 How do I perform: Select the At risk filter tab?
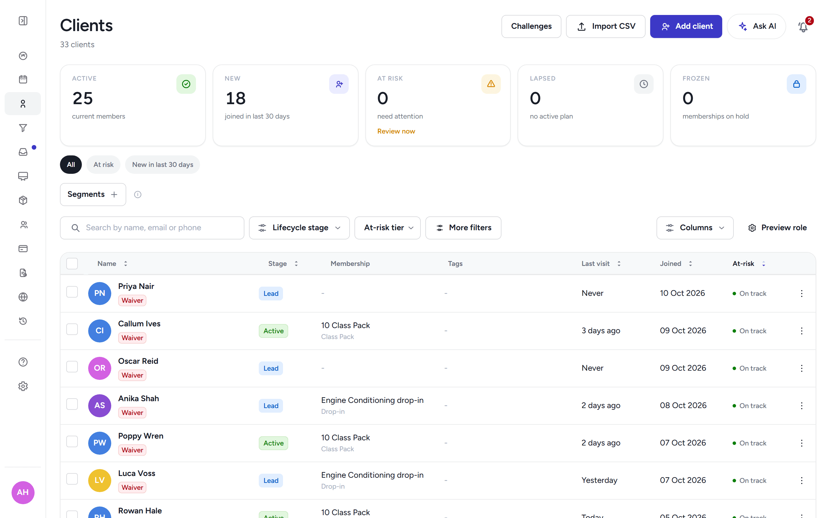pos(103,164)
